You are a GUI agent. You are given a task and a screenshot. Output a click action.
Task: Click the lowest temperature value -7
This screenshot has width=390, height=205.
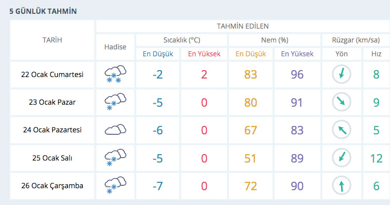157,186
